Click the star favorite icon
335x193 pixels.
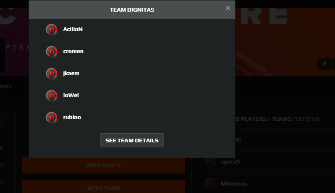pyautogui.click(x=325, y=64)
